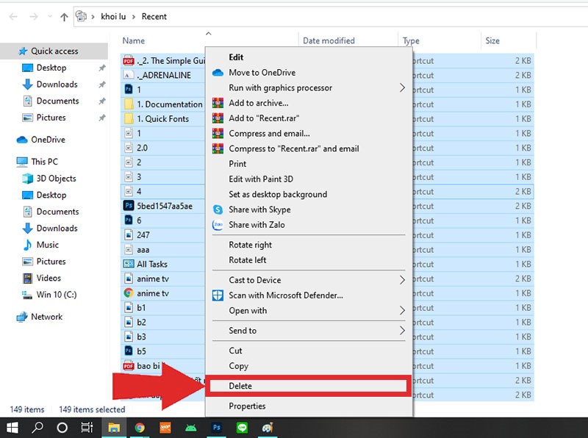Open Chrome from the taskbar

pyautogui.click(x=140, y=428)
